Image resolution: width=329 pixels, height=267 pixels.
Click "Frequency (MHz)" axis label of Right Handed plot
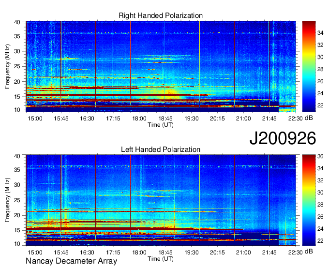click(7, 66)
